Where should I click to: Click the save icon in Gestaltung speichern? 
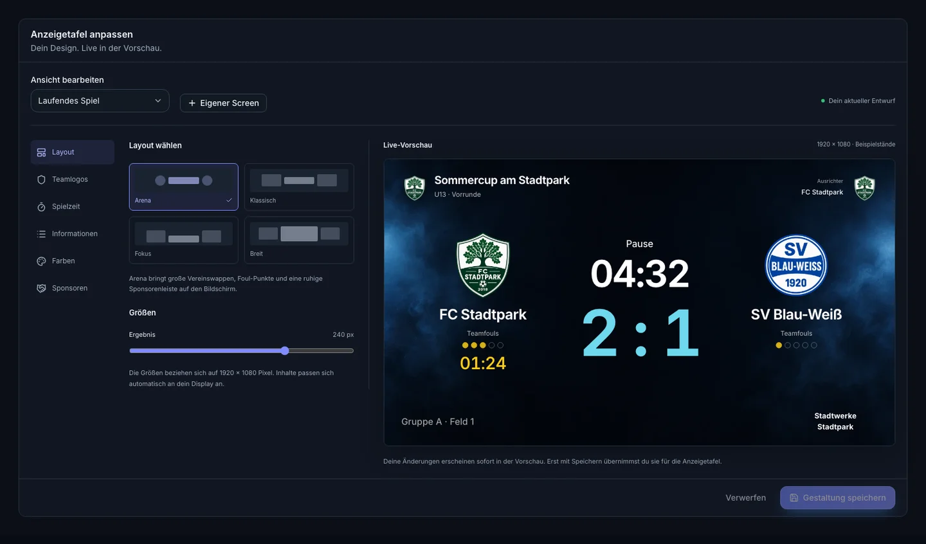pyautogui.click(x=794, y=498)
